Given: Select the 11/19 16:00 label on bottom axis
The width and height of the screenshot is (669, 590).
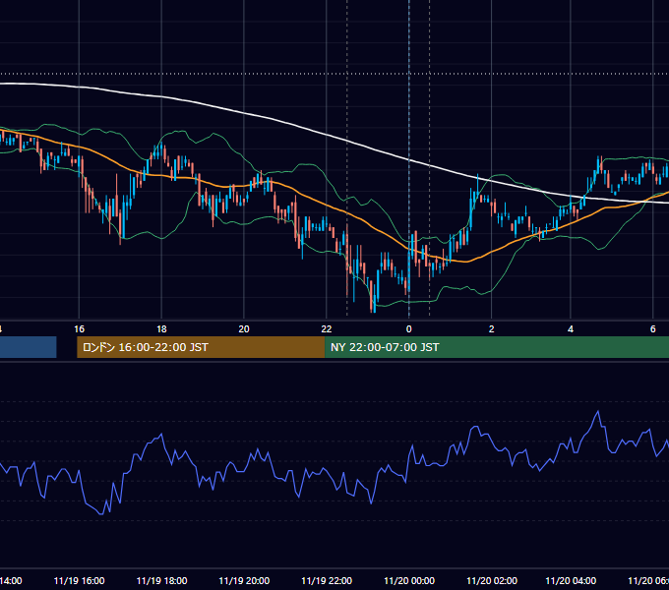Looking at the screenshot, I should [79, 580].
